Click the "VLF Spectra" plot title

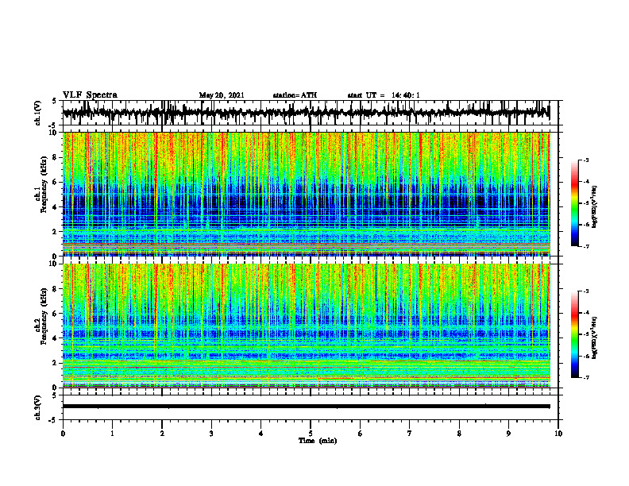(x=90, y=95)
